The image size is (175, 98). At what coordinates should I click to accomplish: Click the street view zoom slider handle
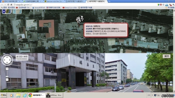click(7, 77)
